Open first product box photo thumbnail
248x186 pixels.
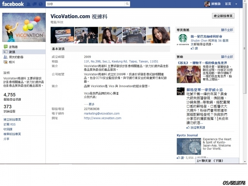point(62,35)
